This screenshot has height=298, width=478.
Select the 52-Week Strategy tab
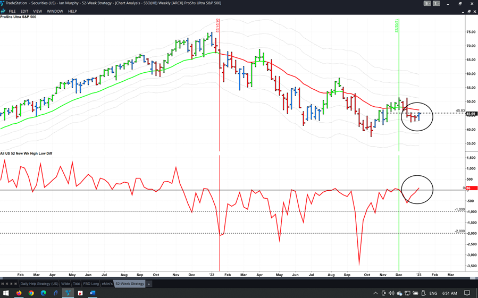(130, 284)
